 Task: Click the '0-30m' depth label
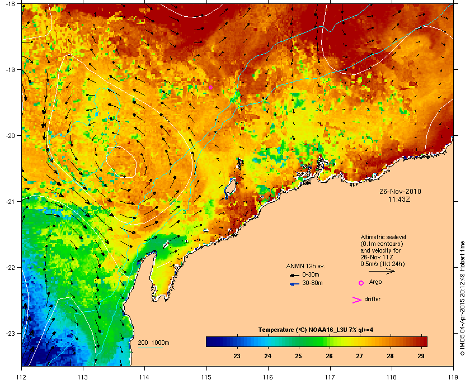coord(311,274)
